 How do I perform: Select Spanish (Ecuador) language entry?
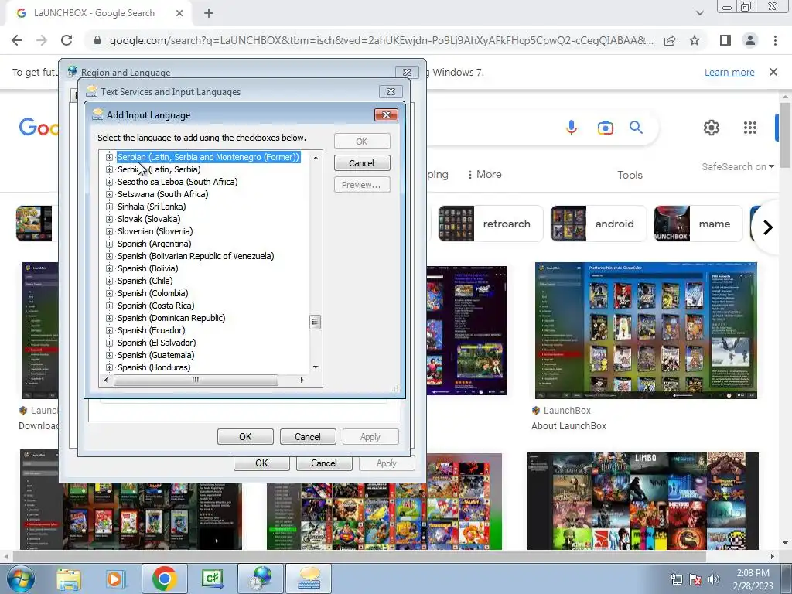(x=151, y=330)
